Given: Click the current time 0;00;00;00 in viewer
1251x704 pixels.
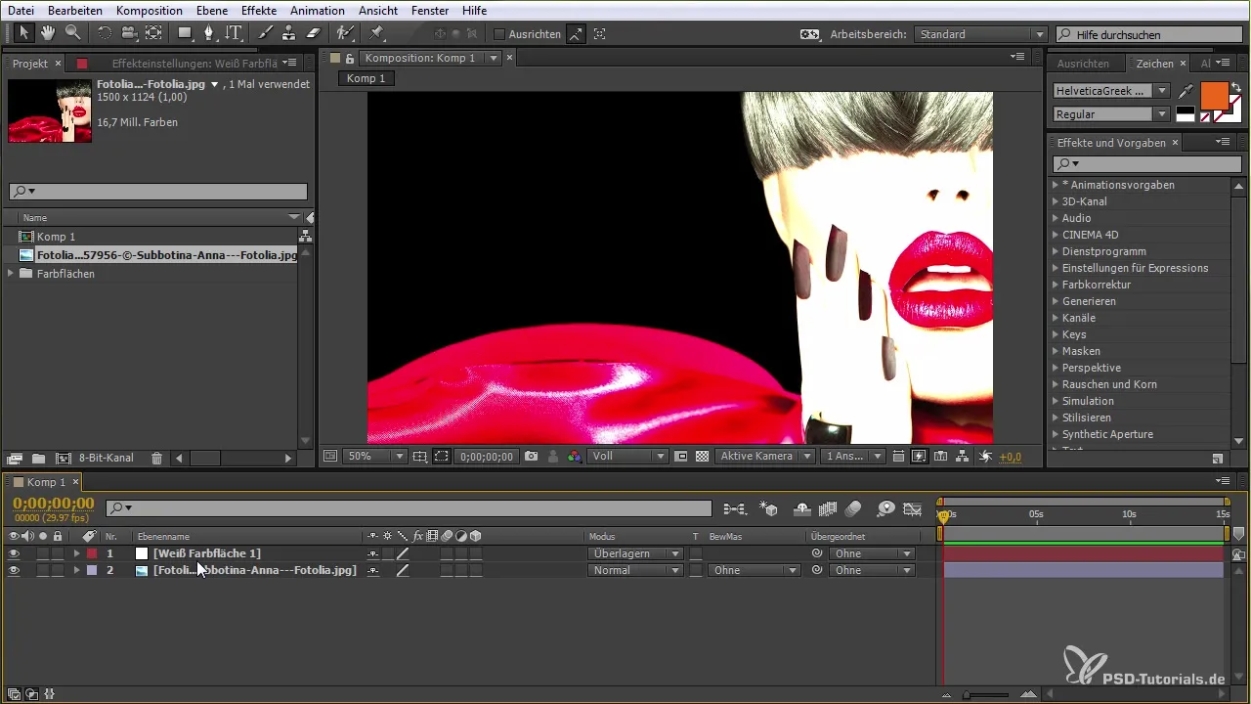Looking at the screenshot, I should (x=487, y=457).
